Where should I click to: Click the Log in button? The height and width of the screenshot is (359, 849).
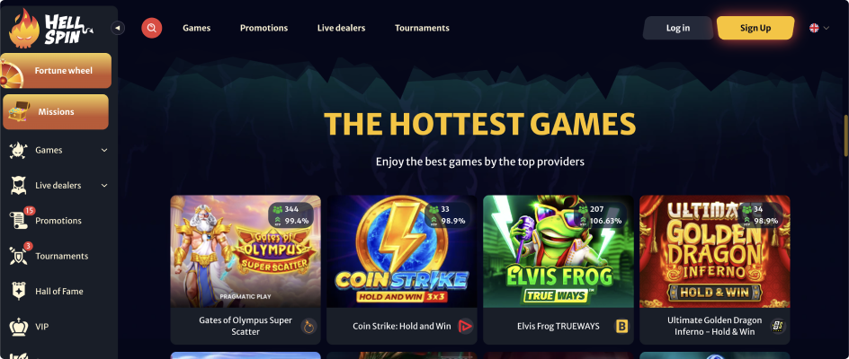(678, 28)
